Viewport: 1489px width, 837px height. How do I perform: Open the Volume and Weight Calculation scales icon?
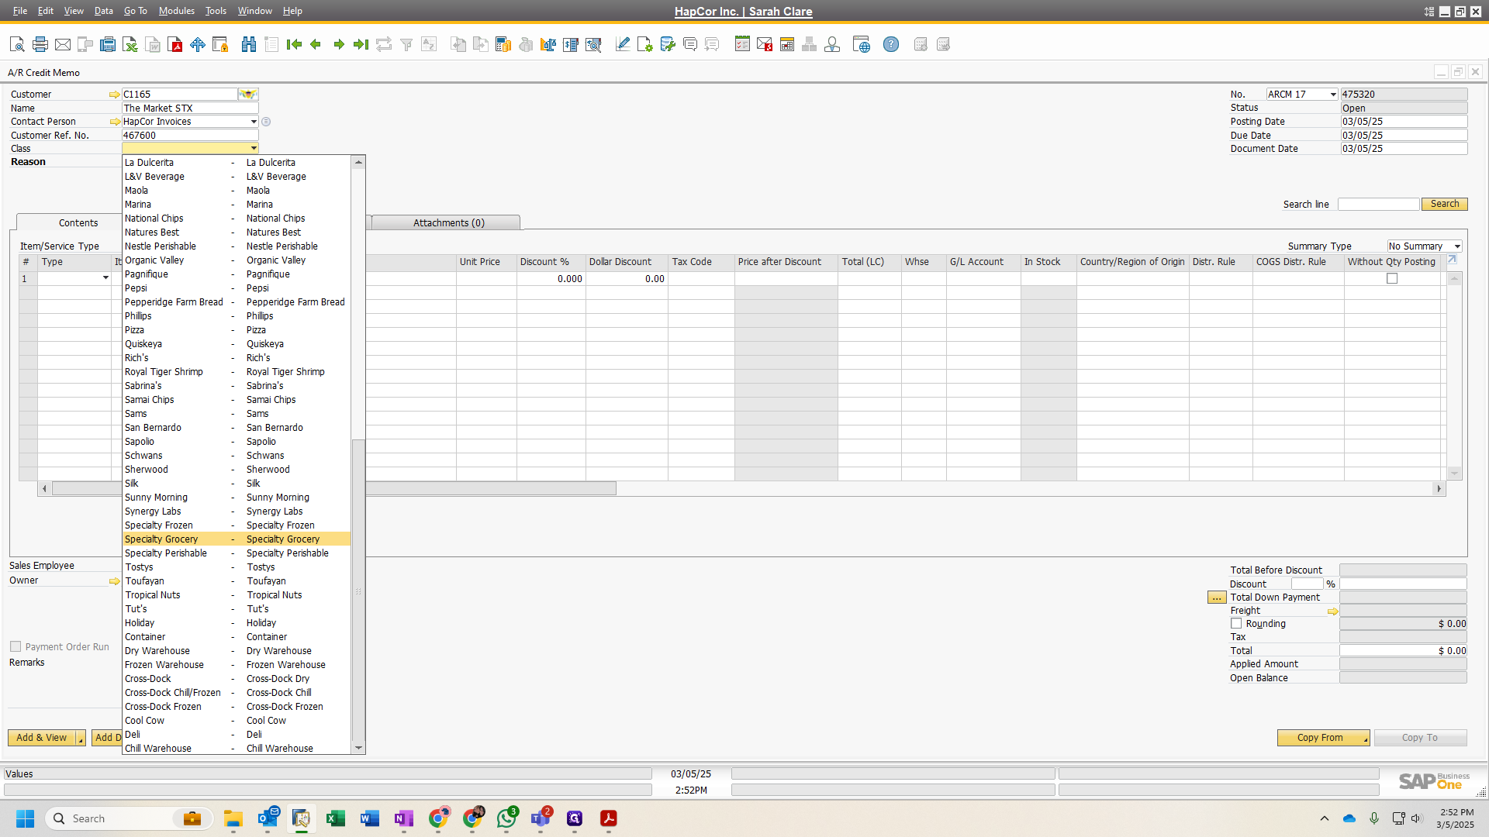(x=548, y=45)
